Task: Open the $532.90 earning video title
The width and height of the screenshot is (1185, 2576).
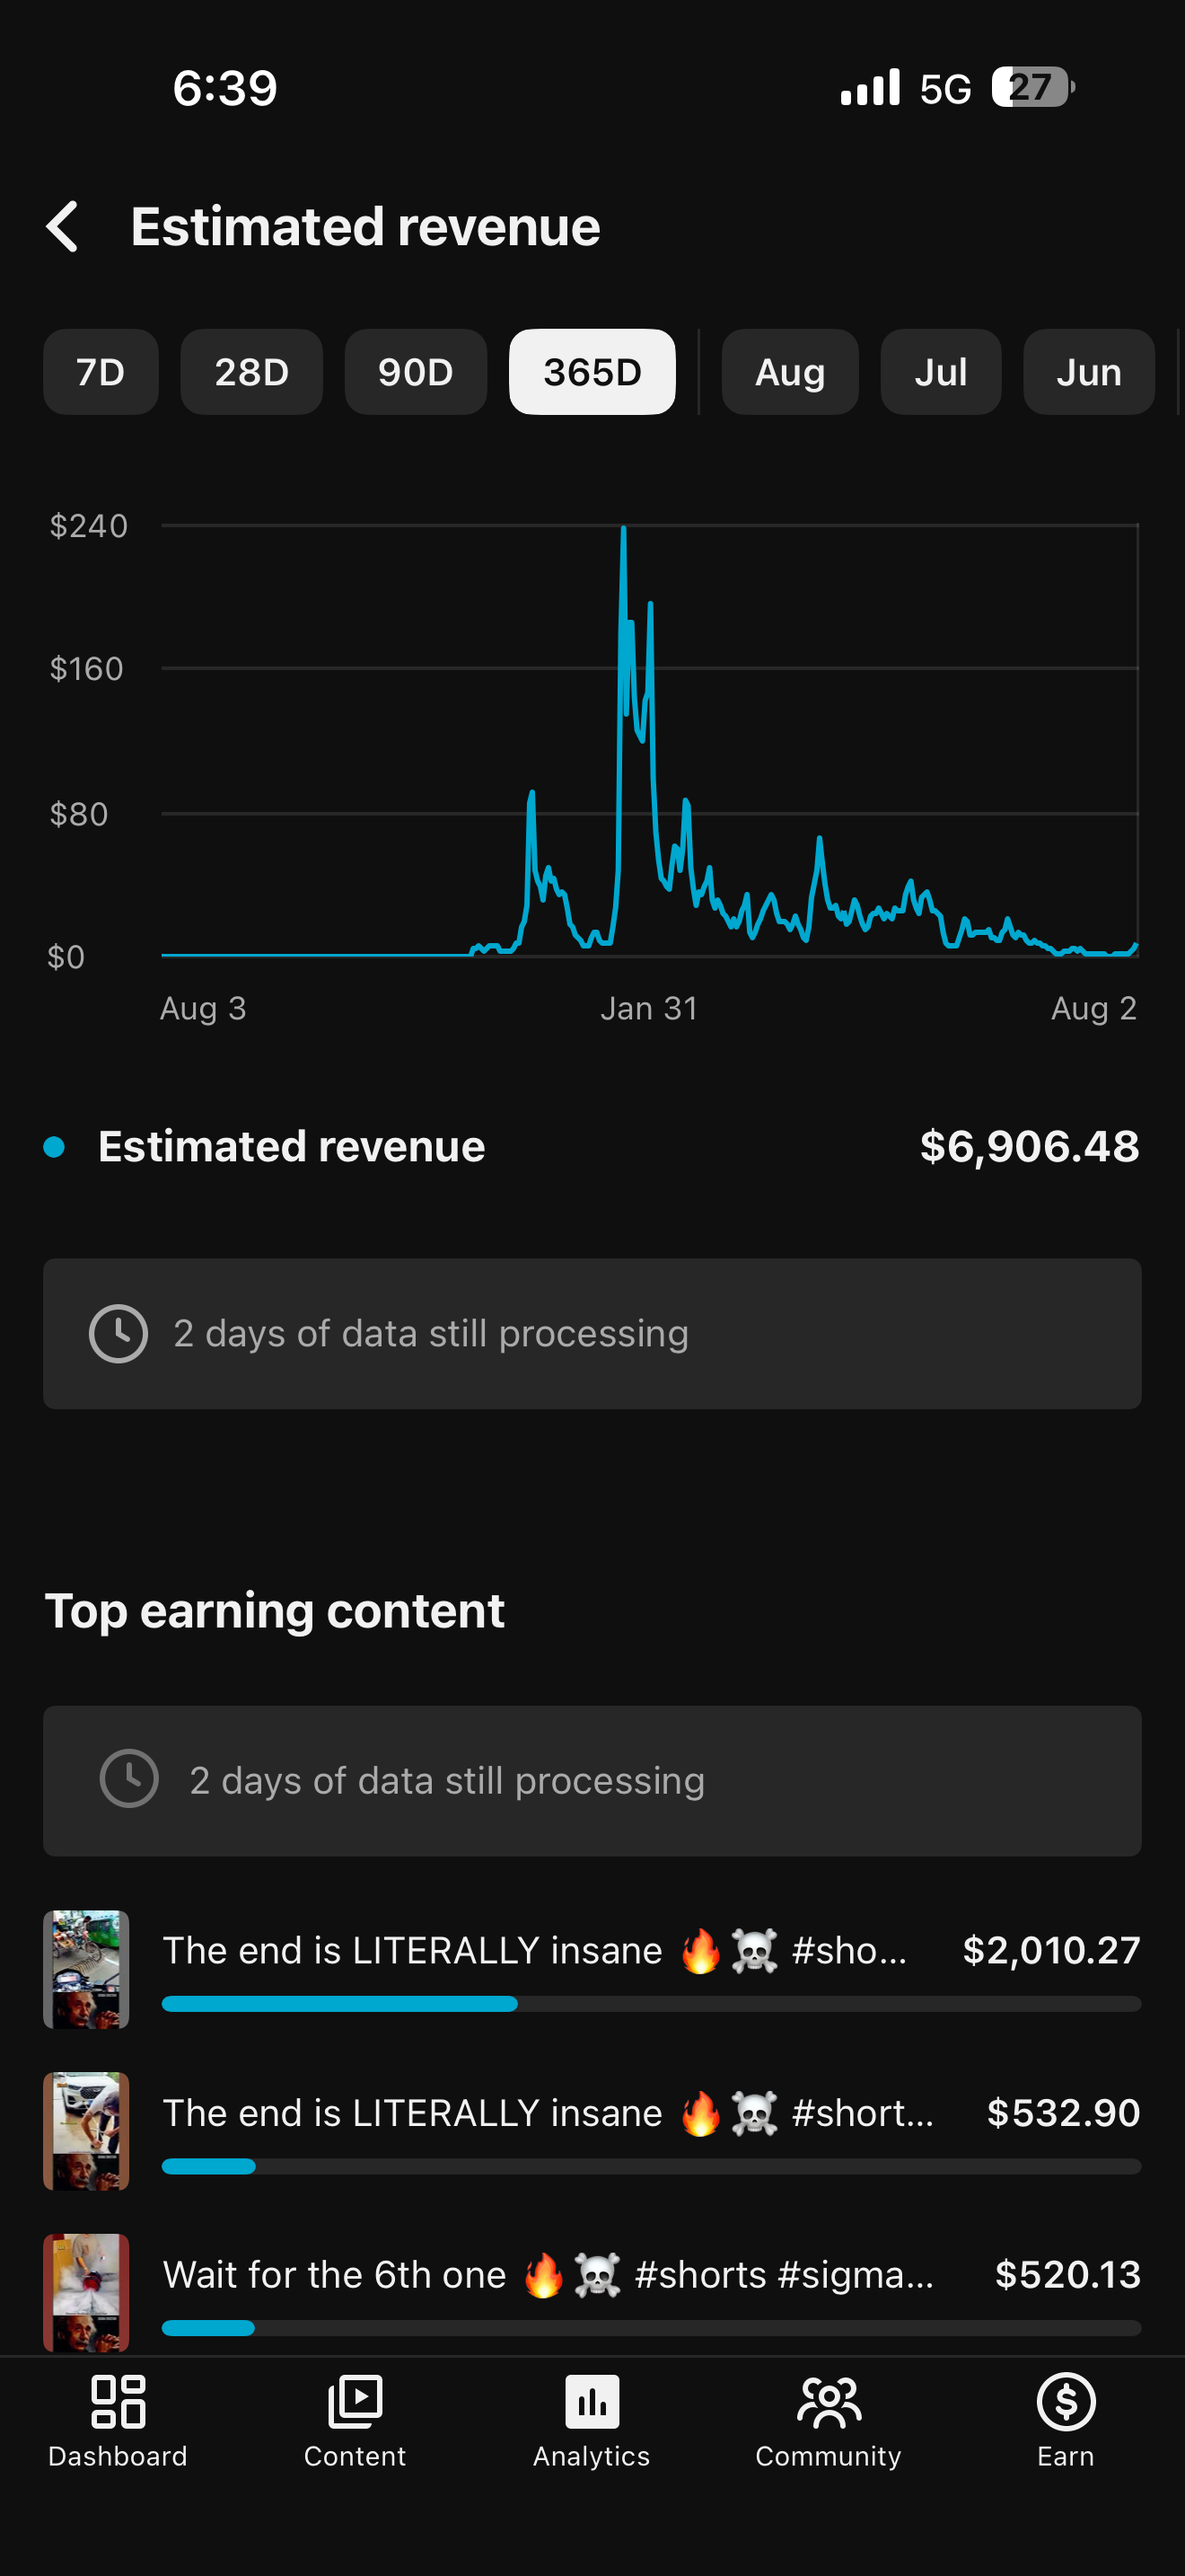Action: pyautogui.click(x=549, y=2112)
